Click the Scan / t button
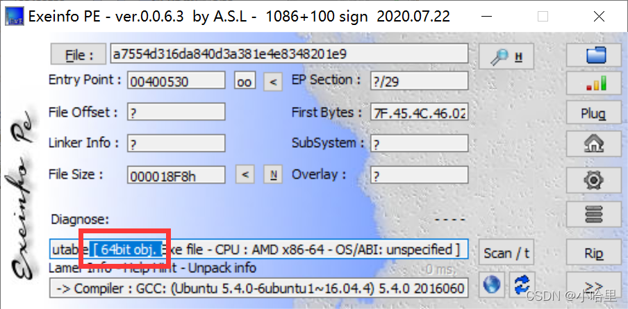The height and width of the screenshot is (309, 628). pyautogui.click(x=506, y=252)
